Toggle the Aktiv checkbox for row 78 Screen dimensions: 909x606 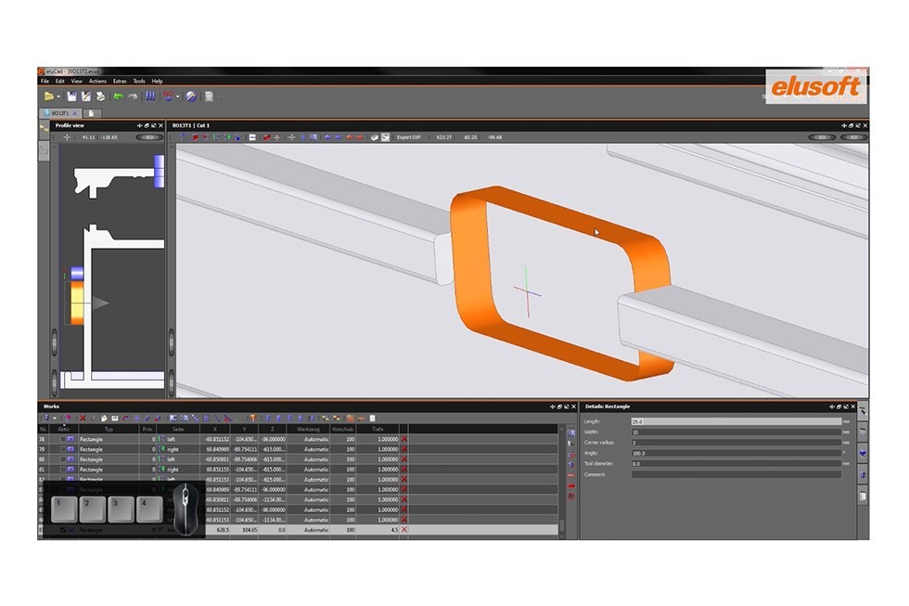point(63,440)
